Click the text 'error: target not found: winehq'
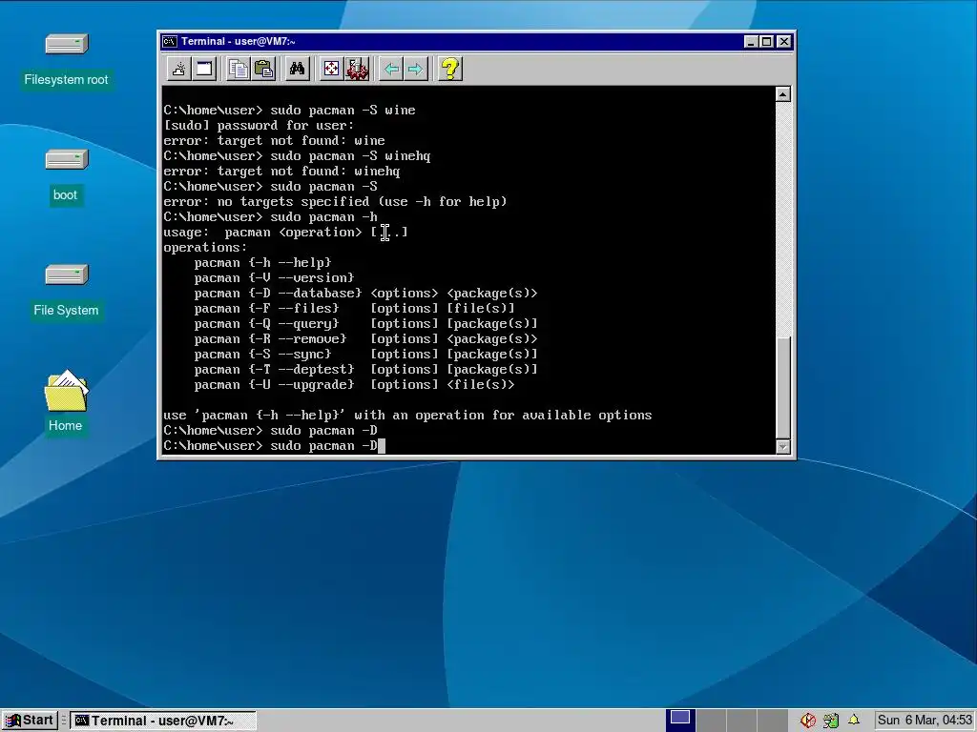Viewport: 977px width, 732px height. pyautogui.click(x=281, y=172)
